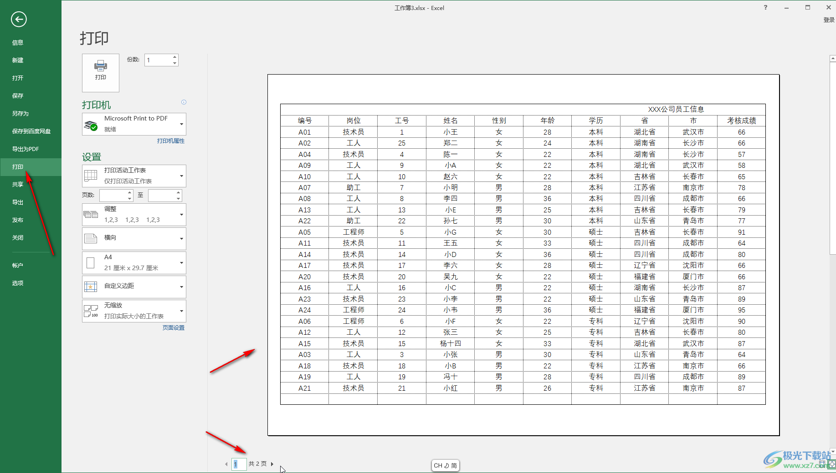
Task: Click the printer info icon beside 打印机
Action: coord(184,102)
